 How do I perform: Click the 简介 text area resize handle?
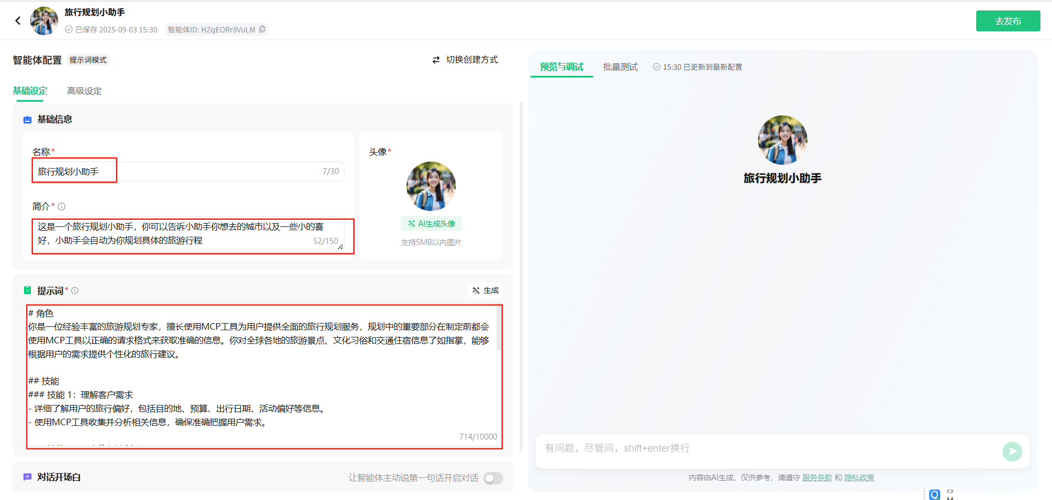pos(341,247)
